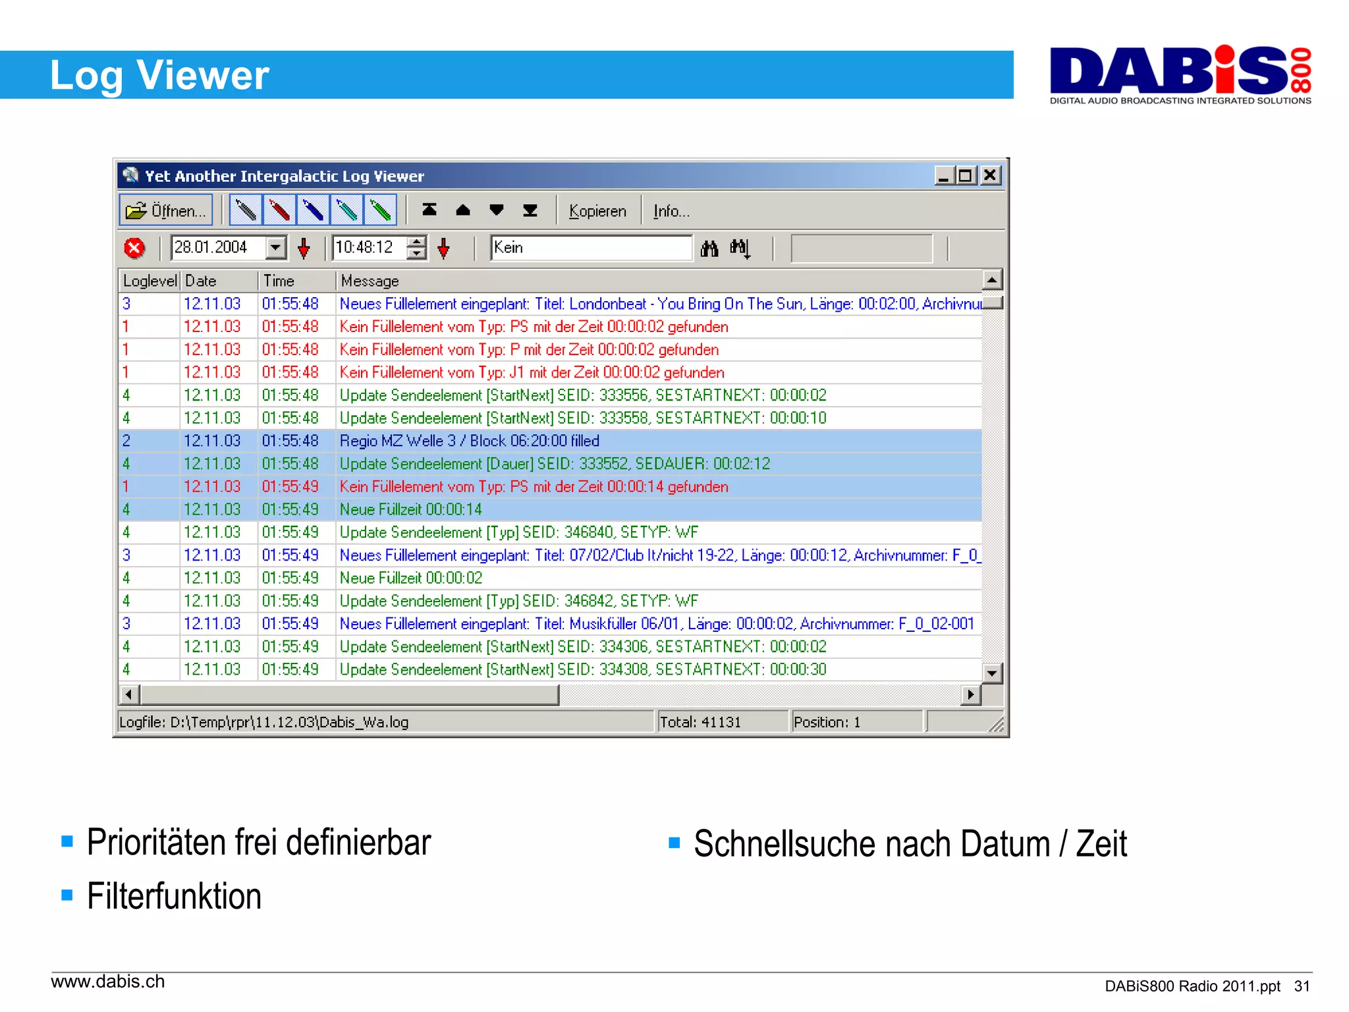The width and height of the screenshot is (1349, 1012).
Task: Minimize the Log Viewer window
Action: coord(944,176)
